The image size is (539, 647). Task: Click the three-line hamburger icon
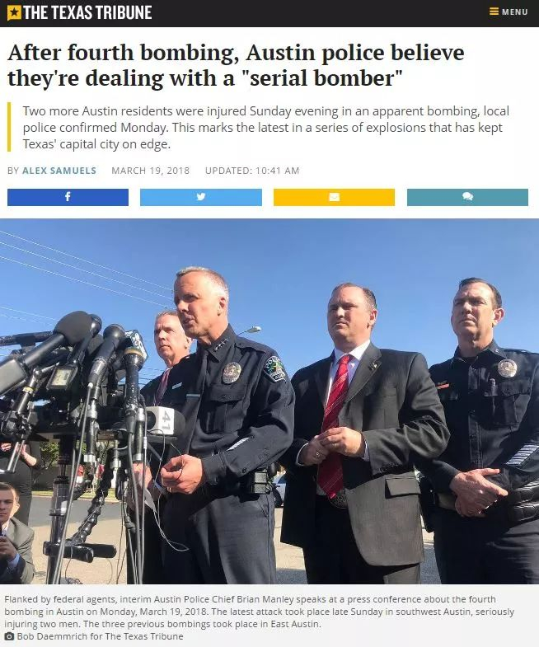[494, 12]
